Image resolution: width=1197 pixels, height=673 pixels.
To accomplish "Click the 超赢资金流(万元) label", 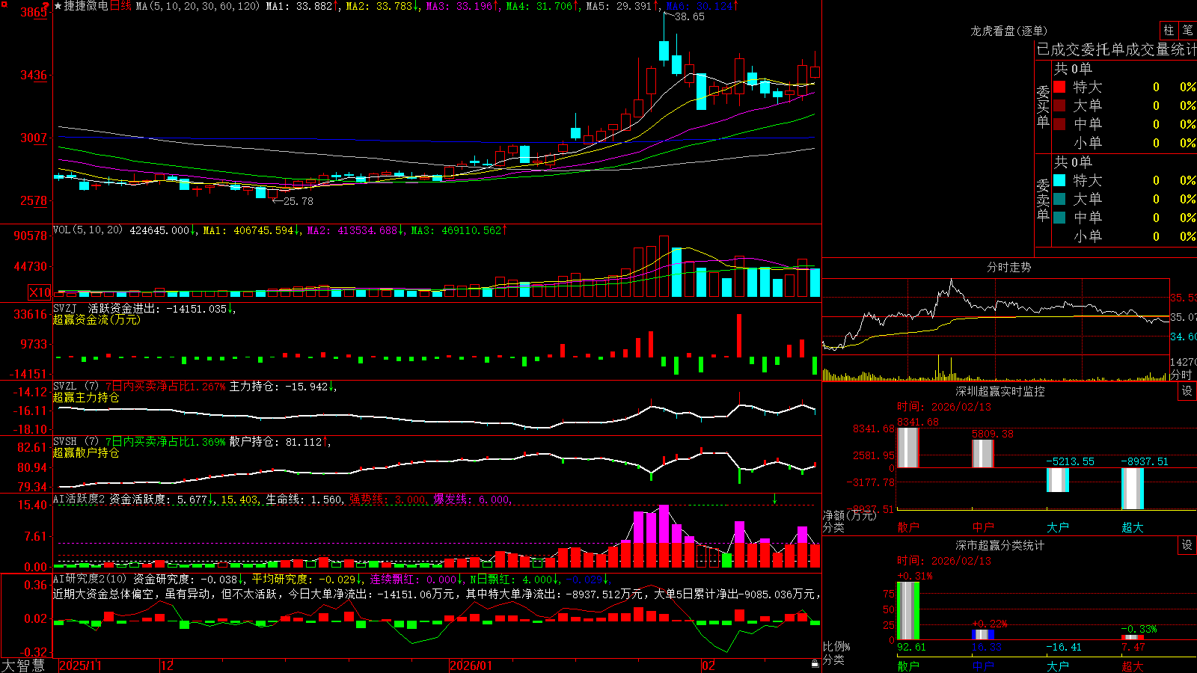I will point(97,319).
